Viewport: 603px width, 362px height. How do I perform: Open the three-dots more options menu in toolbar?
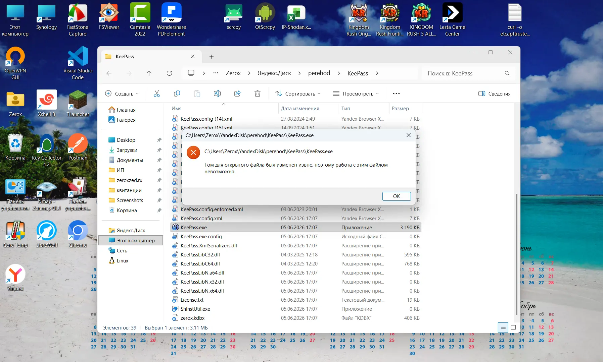coord(396,94)
